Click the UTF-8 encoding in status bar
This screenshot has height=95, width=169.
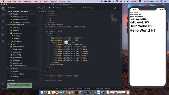[87, 89]
